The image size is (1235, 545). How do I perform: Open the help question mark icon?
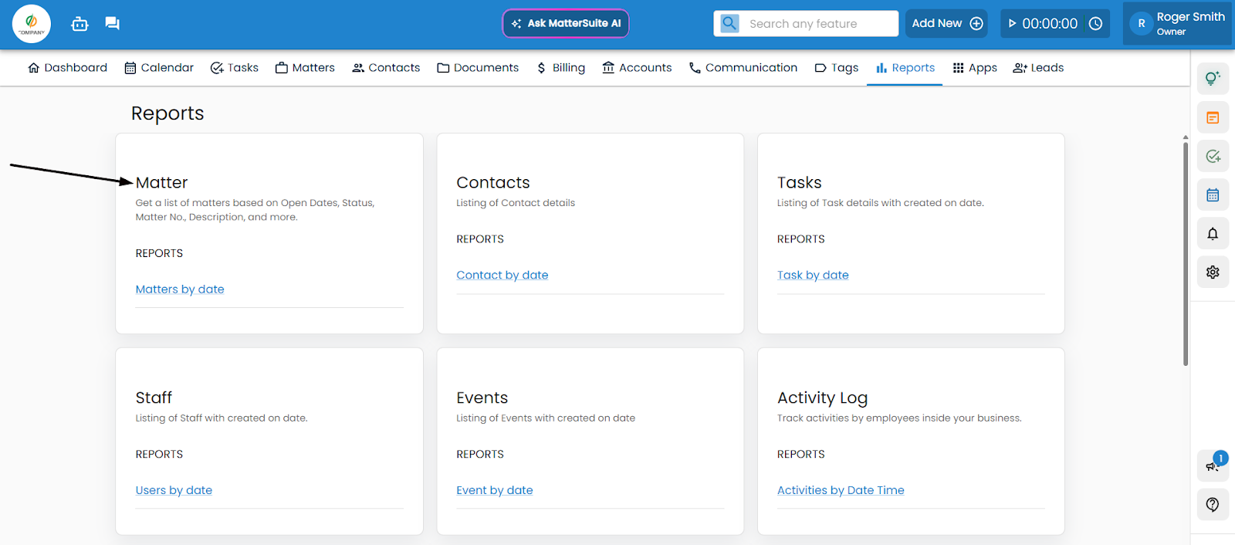pos(1213,505)
